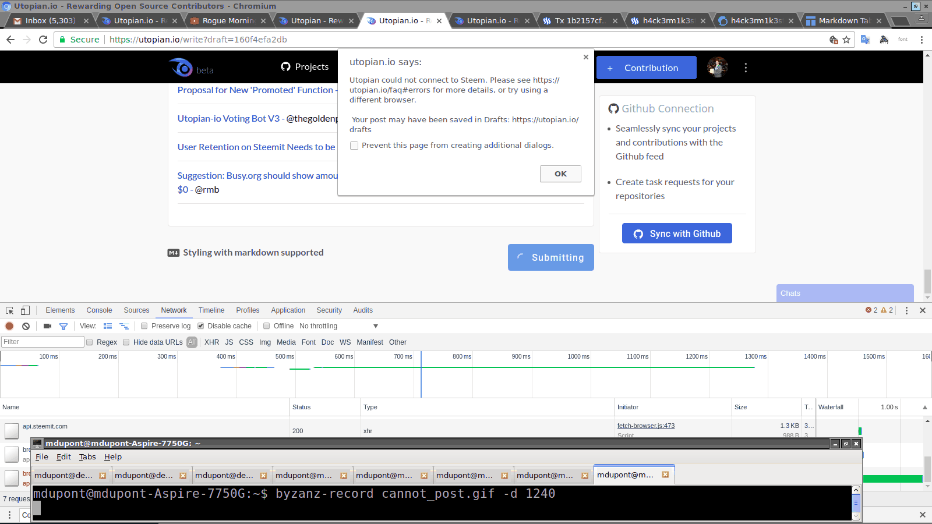Viewport: 932px width, 524px height.
Task: Enable the Offline checkbox
Action: point(267,326)
